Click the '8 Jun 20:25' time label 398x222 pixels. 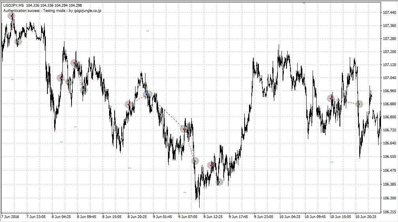point(137,217)
